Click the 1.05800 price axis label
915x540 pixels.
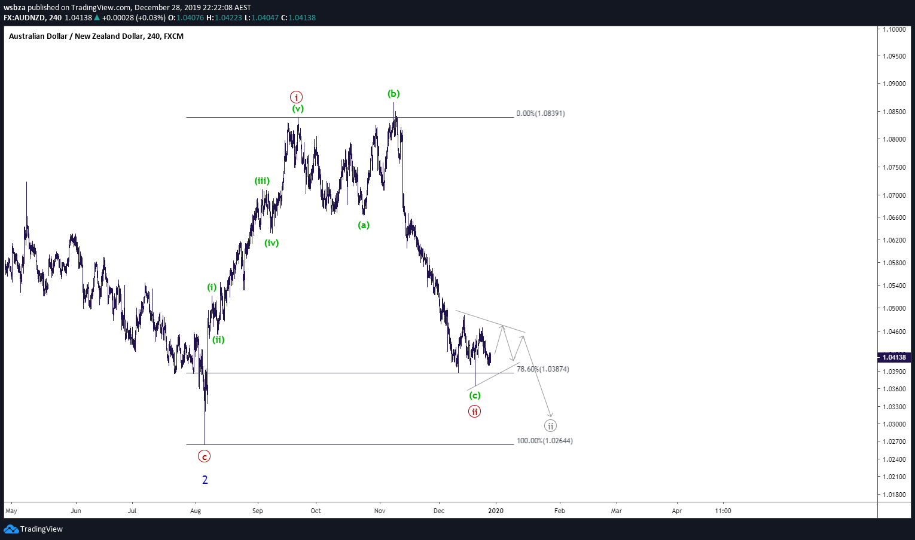894,263
